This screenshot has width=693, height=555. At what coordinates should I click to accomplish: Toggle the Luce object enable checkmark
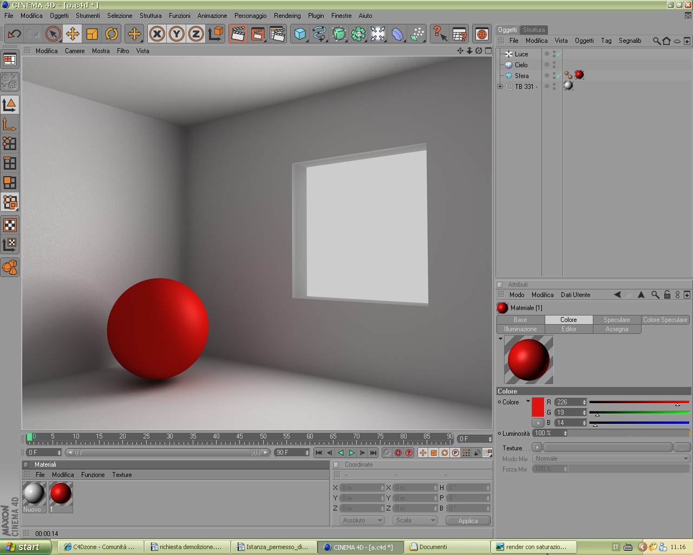pyautogui.click(x=559, y=54)
